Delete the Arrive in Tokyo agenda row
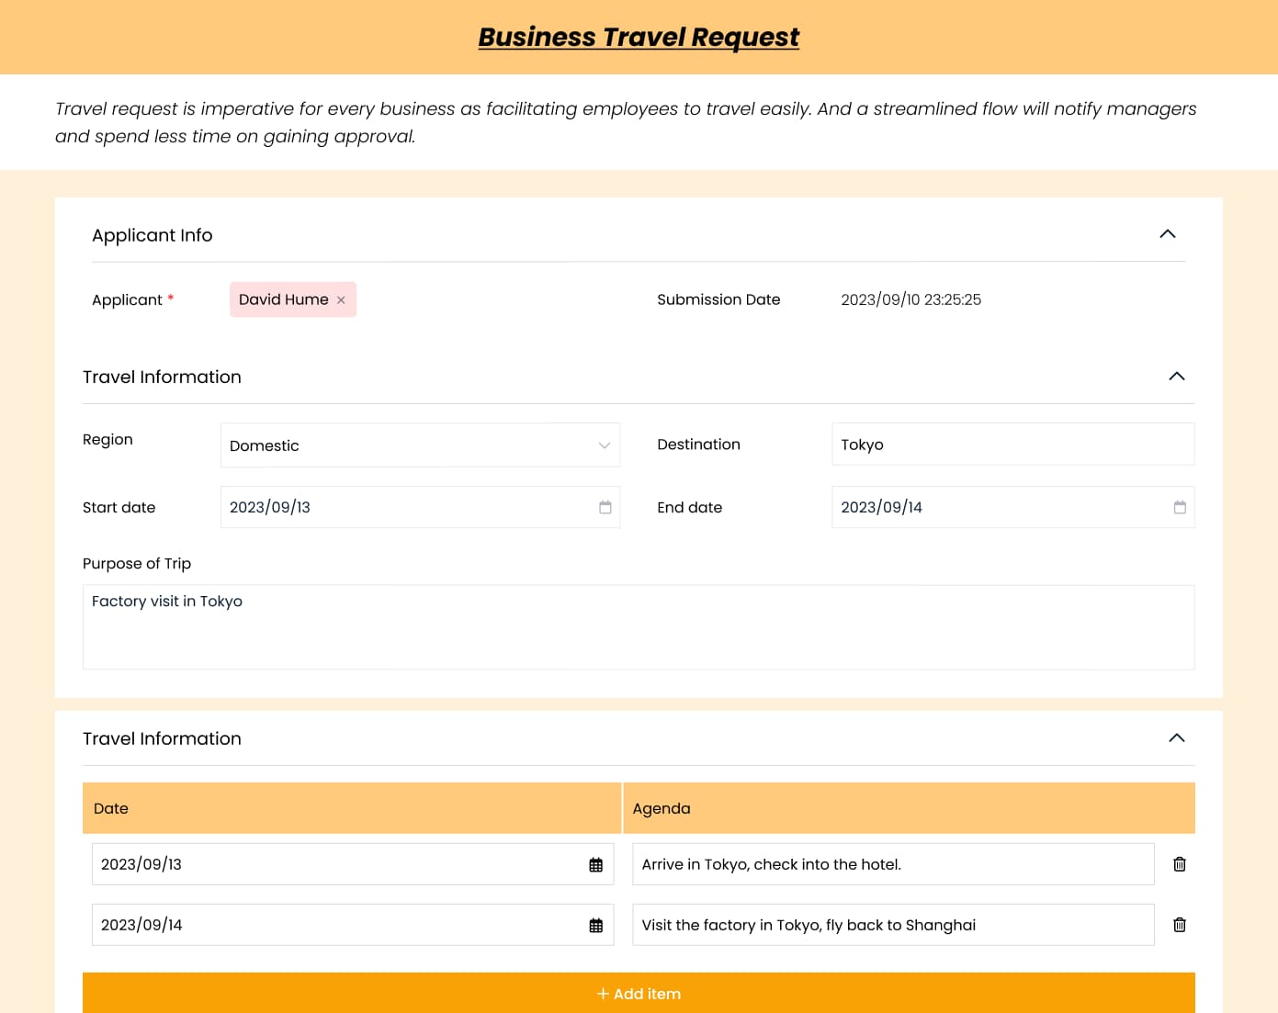Screen dimensions: 1278x1013 (1180, 864)
